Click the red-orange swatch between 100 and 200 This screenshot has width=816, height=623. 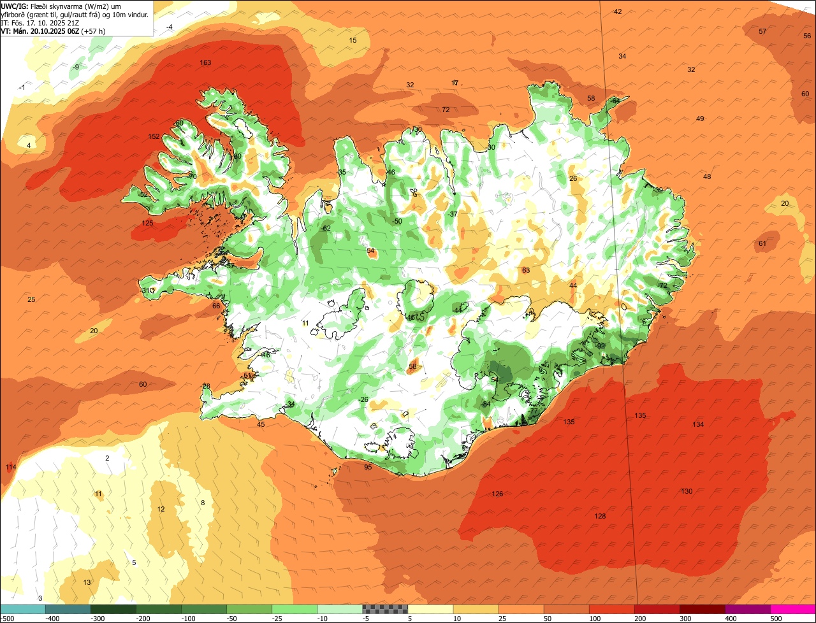pyautogui.click(x=612, y=609)
